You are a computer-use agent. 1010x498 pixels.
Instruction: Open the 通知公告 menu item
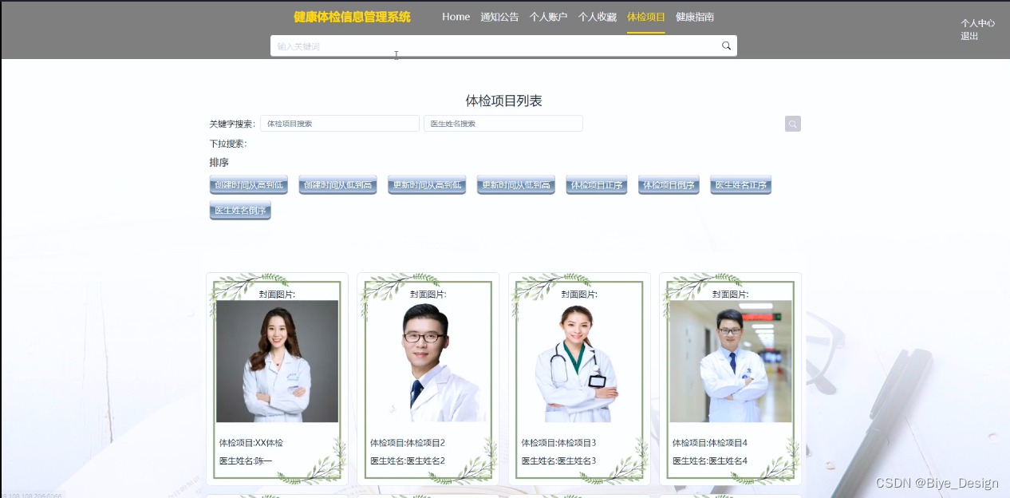click(x=499, y=17)
